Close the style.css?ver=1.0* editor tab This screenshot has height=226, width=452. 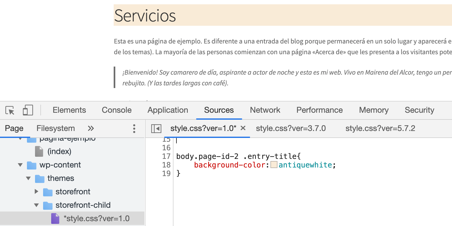pos(243,128)
